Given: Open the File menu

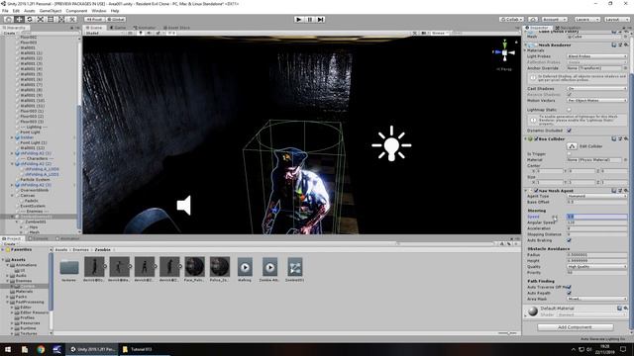Looking at the screenshot, I should (x=5, y=11).
